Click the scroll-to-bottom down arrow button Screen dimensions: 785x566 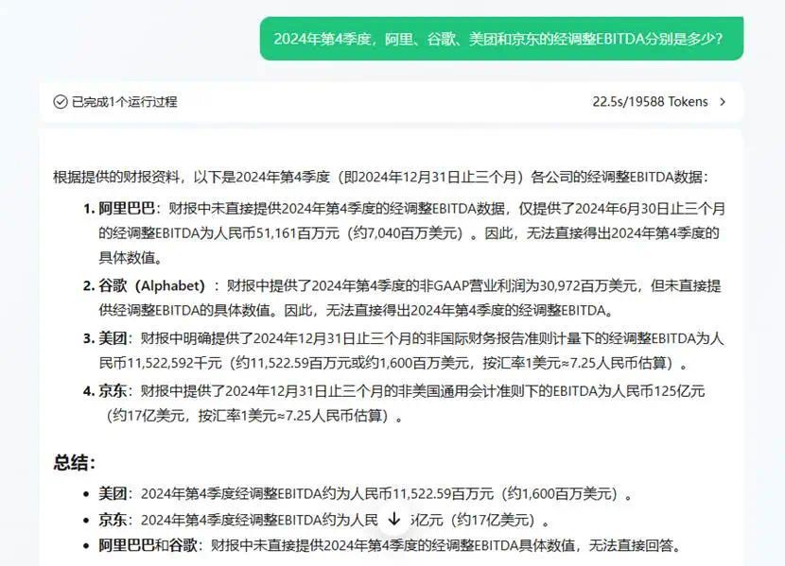(x=394, y=520)
